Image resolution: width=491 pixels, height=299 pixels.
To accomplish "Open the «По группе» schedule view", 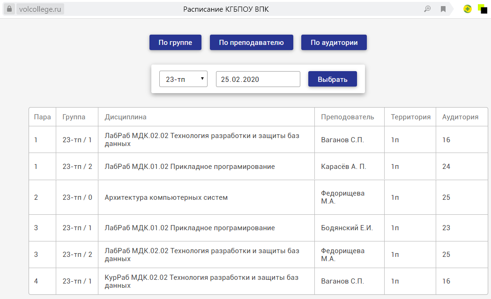I will coord(175,43).
